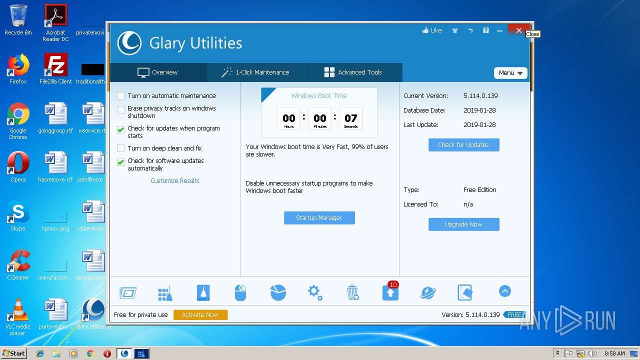
Task: Open the File Shredder dock icon
Action: tap(465, 292)
